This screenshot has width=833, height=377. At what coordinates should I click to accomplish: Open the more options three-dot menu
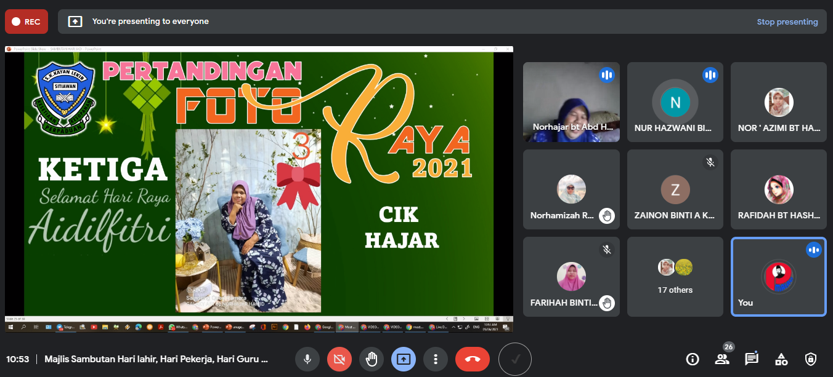(x=436, y=359)
